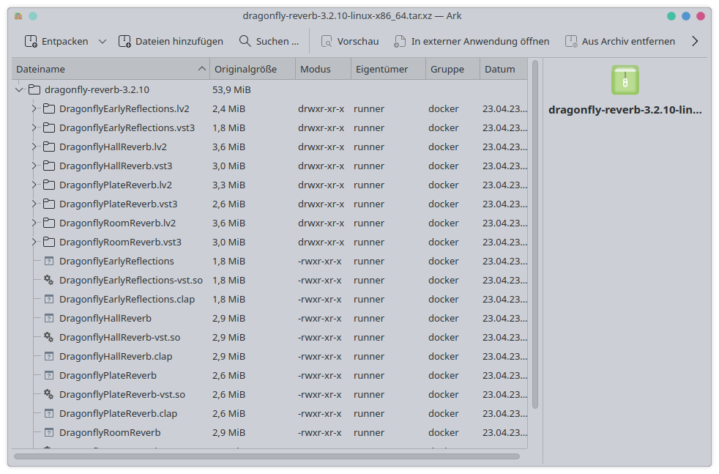Show more toolbar actions chevron

695,41
